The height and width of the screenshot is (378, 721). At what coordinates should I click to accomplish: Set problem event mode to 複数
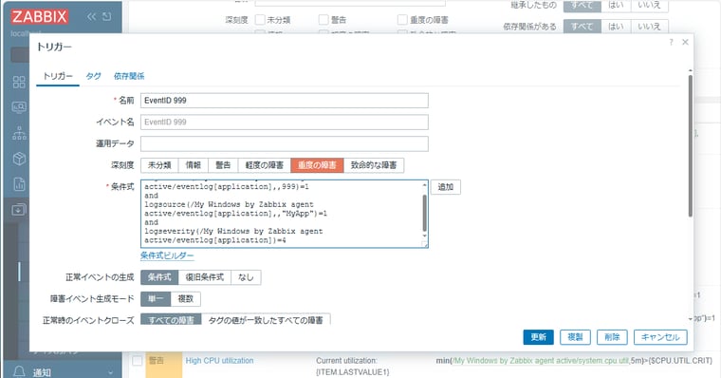coord(185,299)
